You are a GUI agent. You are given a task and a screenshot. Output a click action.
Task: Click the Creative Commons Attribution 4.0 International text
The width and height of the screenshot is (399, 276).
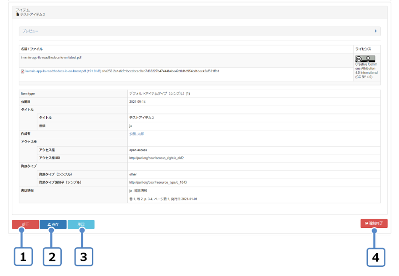pyautogui.click(x=367, y=71)
